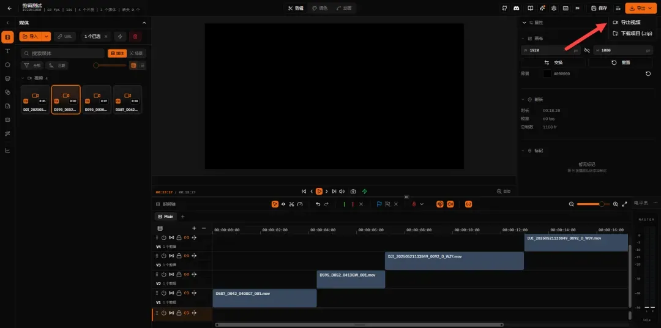Open the Text panel in left sidebar
661x328 pixels.
click(x=7, y=51)
